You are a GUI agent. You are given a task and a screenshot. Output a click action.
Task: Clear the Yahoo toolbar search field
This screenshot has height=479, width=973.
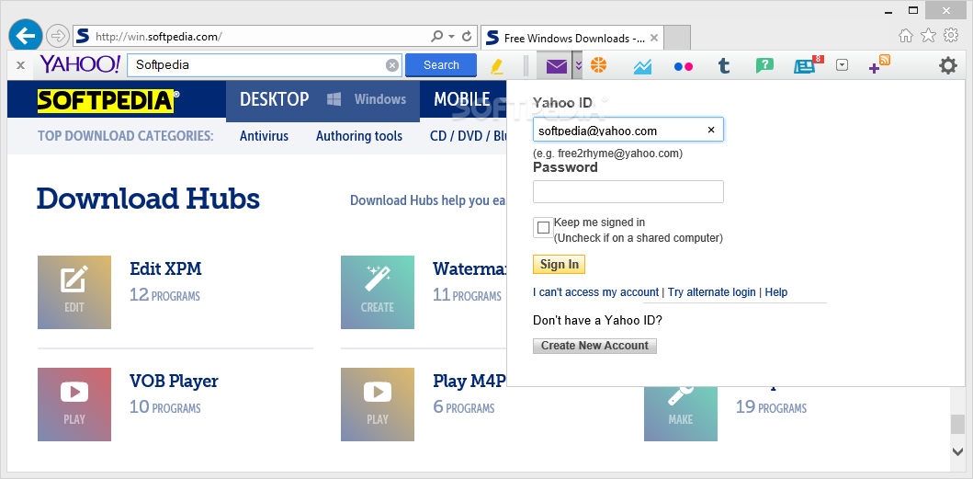[x=392, y=65]
